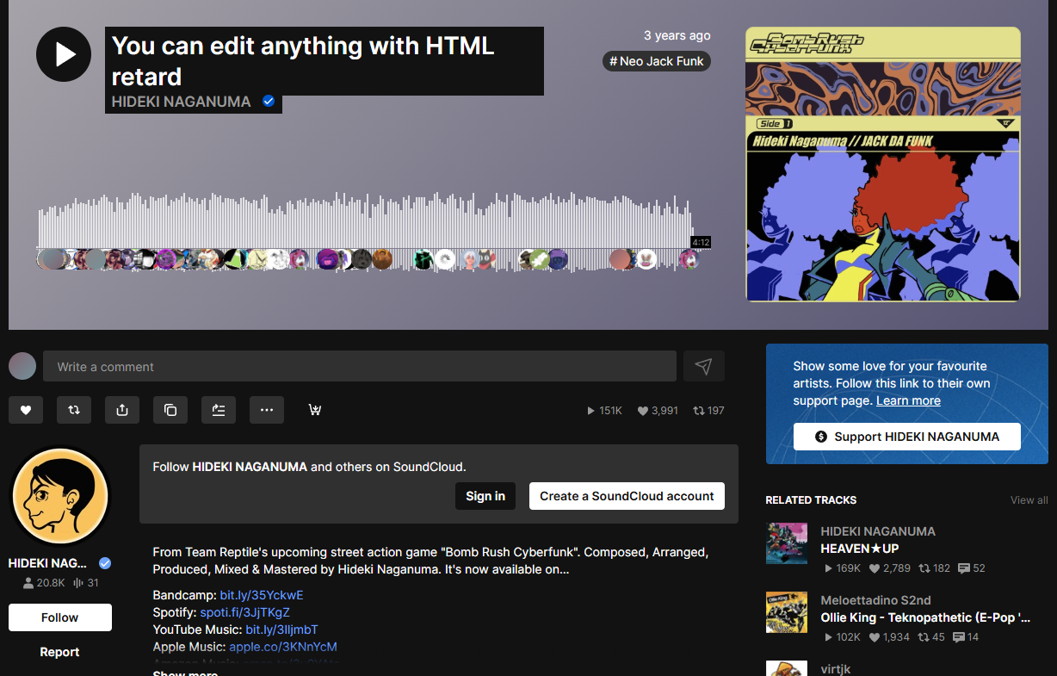Click Support HIDEKI NAGANUMA button
The image size is (1057, 676).
tap(907, 437)
